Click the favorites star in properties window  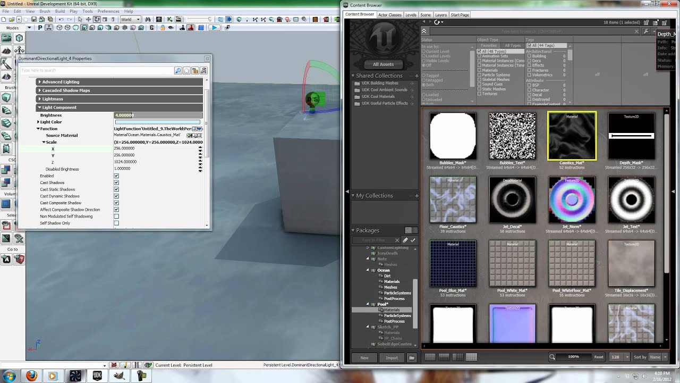[x=186, y=70]
